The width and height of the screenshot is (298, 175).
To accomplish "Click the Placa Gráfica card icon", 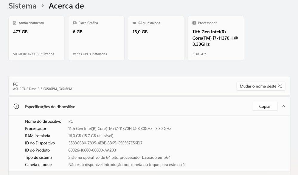I will coord(74,23).
